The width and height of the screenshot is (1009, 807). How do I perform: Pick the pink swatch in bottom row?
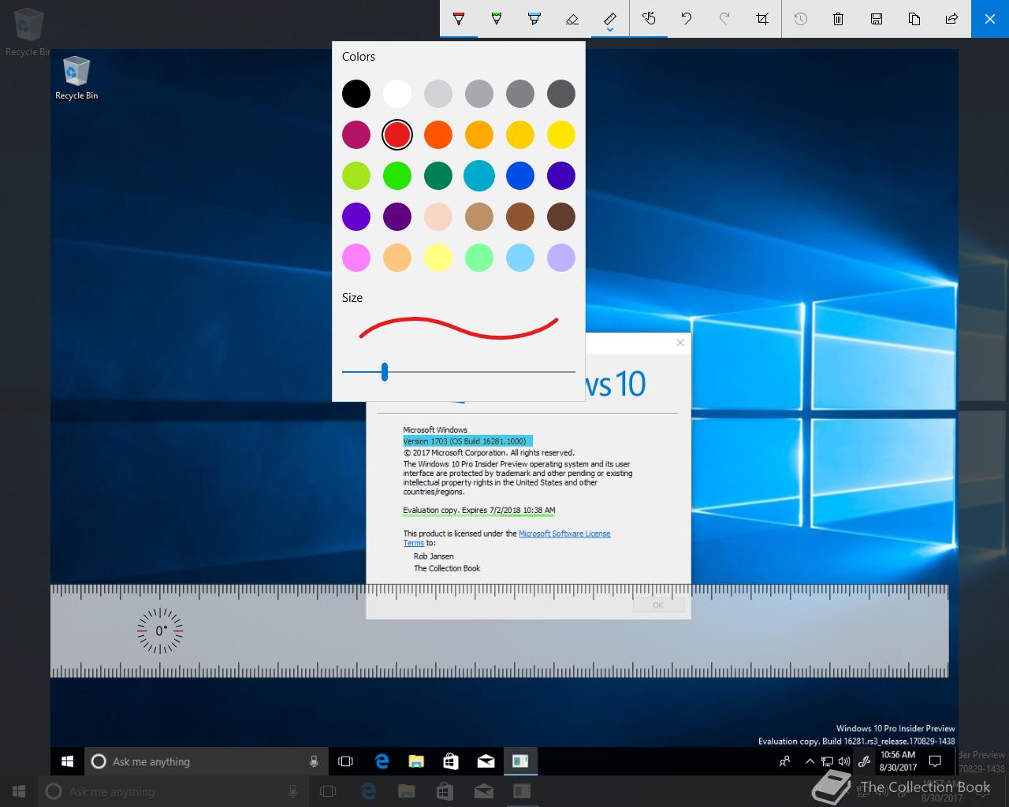tap(356, 258)
